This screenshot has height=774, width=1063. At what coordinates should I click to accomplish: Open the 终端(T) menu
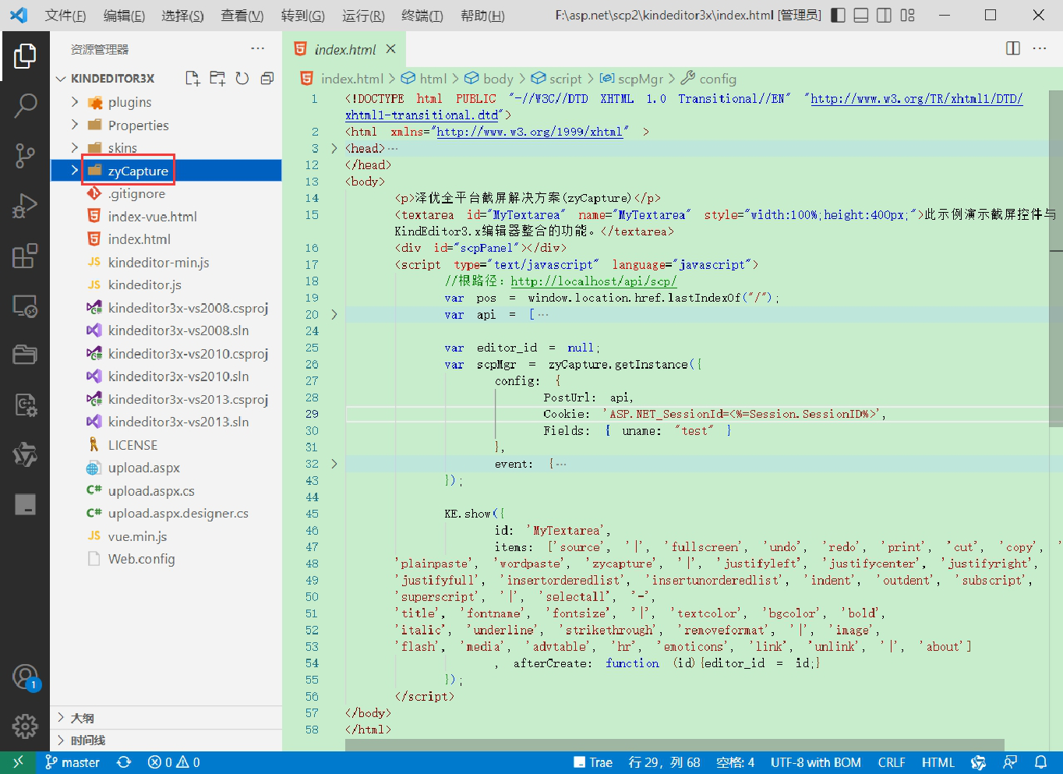(422, 16)
